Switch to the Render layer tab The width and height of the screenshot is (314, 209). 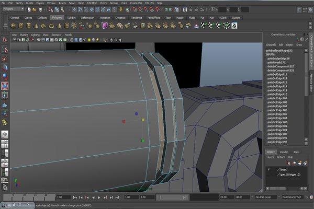pyautogui.click(x=284, y=152)
